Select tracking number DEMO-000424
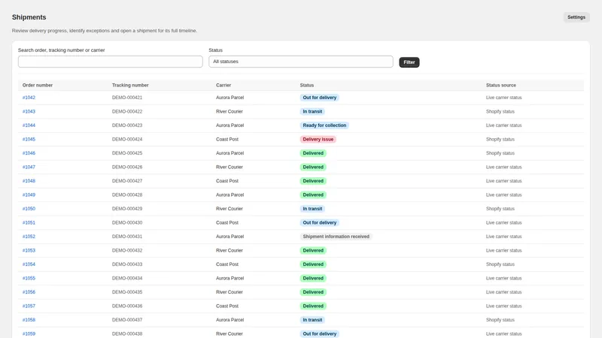 click(x=127, y=140)
